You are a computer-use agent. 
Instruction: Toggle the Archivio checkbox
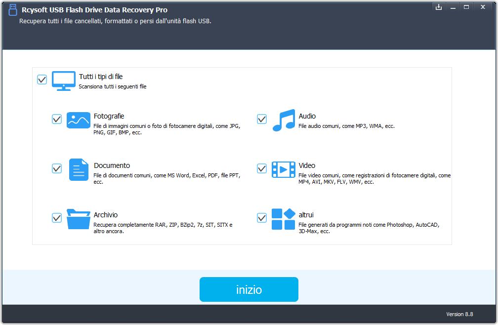pos(57,218)
